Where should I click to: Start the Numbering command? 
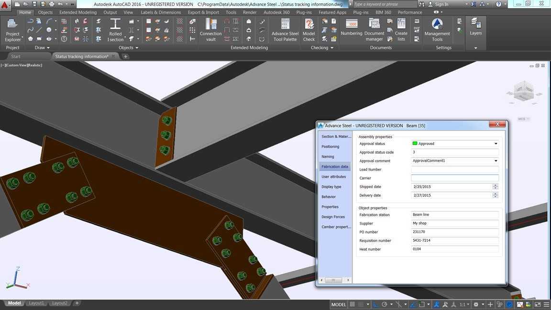(352, 28)
